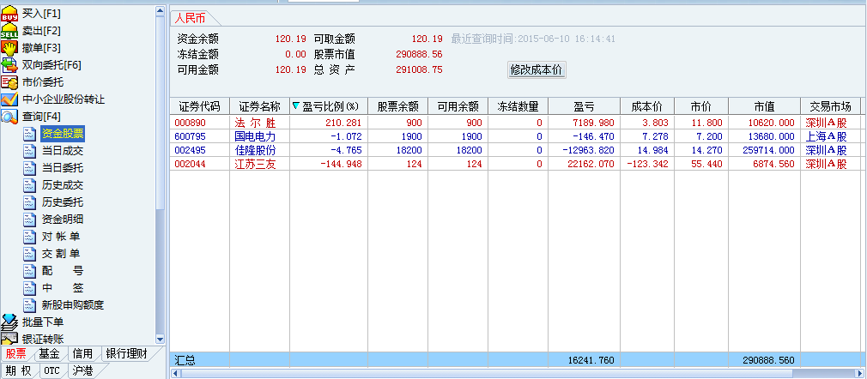Click the document icon beside 资金明细
This screenshot has width=867, height=379.
[30, 220]
